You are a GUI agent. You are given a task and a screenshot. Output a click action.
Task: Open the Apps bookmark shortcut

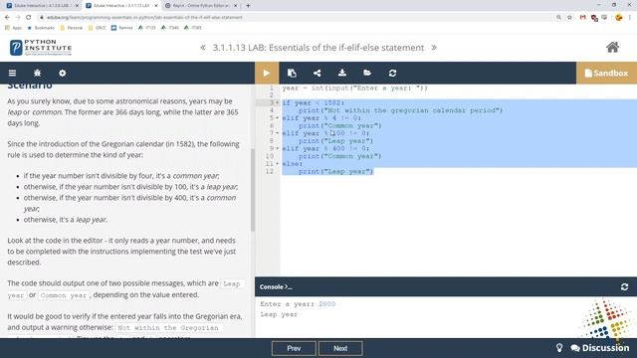pyautogui.click(x=13, y=28)
